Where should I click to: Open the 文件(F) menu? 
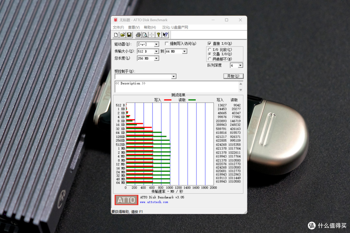click(x=118, y=28)
